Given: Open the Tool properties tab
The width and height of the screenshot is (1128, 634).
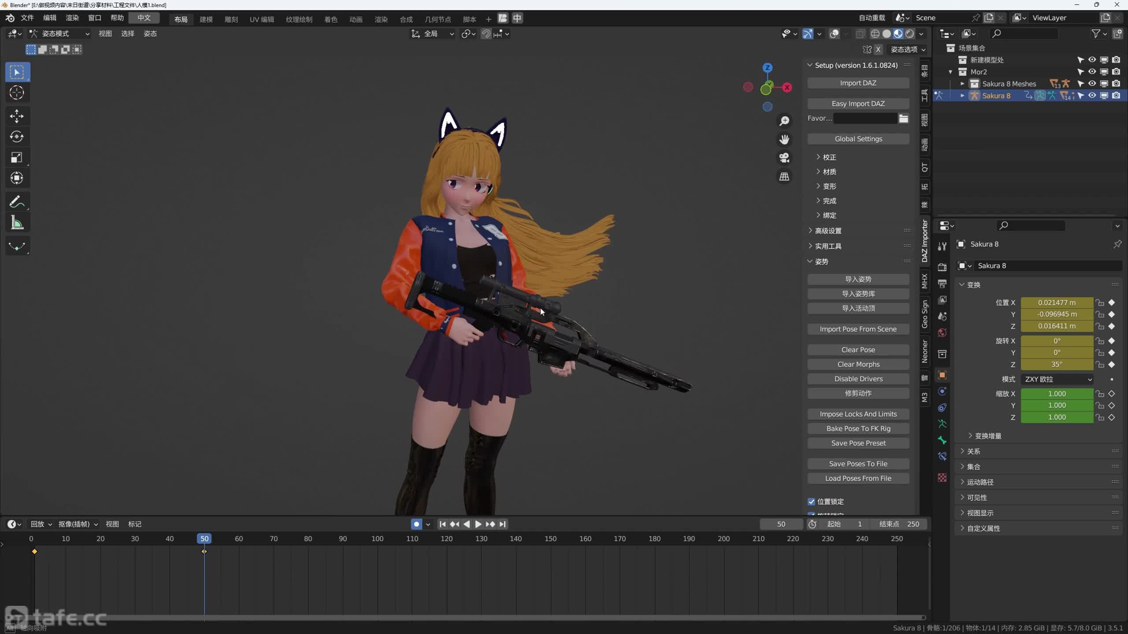Looking at the screenshot, I should [942, 246].
